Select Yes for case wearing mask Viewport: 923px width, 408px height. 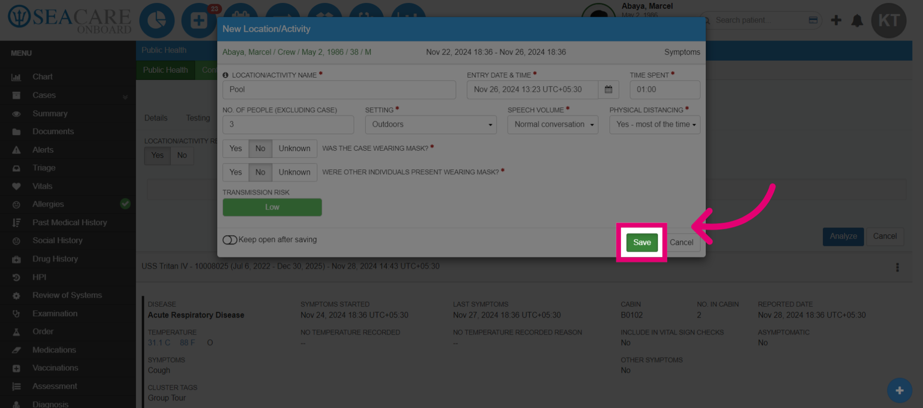(x=236, y=149)
